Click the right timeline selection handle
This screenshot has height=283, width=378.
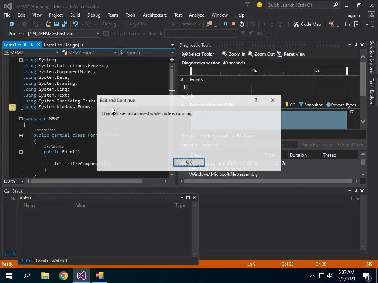tap(347, 71)
